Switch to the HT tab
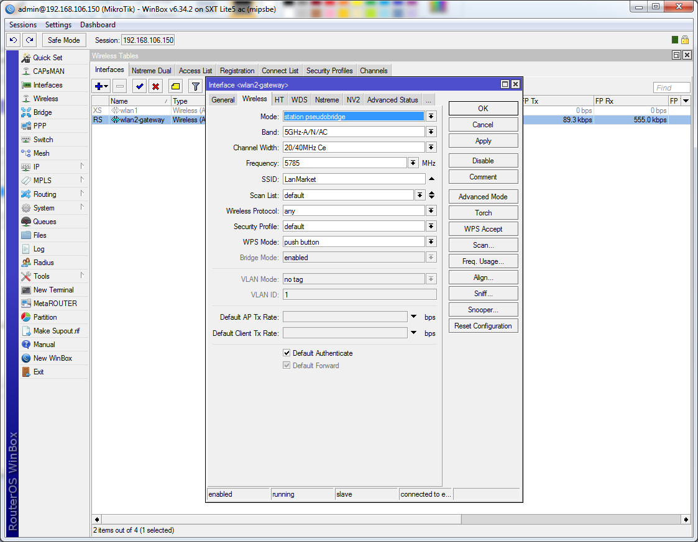Screen dimensions: 698x542 [x=279, y=100]
